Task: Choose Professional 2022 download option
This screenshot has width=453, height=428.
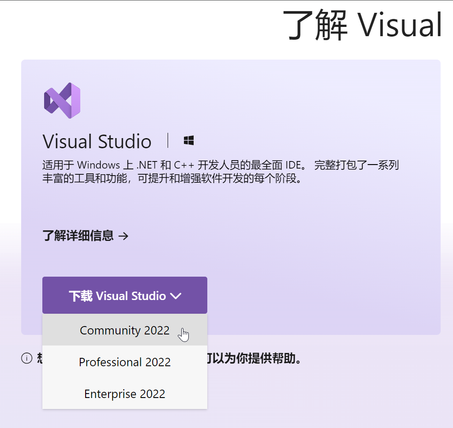Action: 125,362
